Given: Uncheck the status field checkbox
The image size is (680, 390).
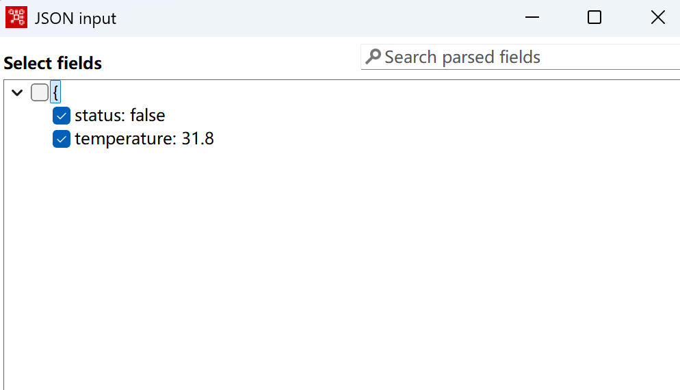Looking at the screenshot, I should (62, 116).
